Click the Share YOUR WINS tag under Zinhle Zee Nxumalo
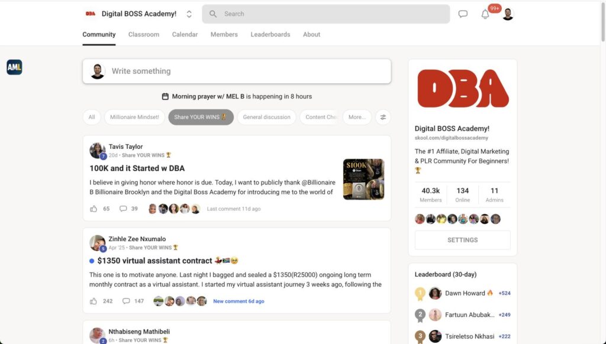606x344 pixels. tap(153, 248)
